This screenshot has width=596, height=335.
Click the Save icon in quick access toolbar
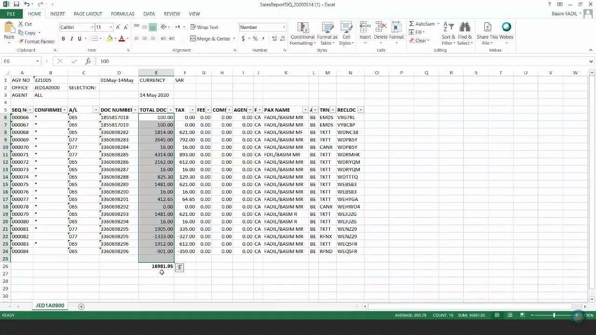[16, 4]
